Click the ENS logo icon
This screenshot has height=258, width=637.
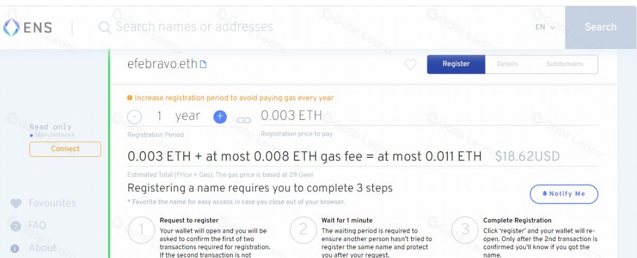click(11, 27)
